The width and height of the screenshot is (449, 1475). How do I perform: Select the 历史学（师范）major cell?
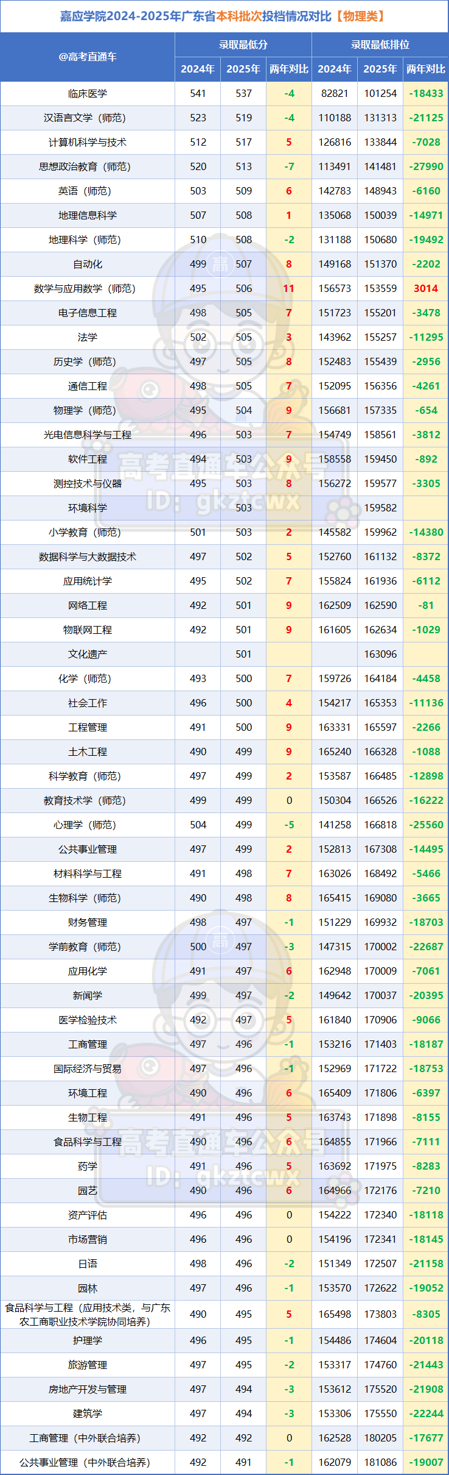click(88, 361)
